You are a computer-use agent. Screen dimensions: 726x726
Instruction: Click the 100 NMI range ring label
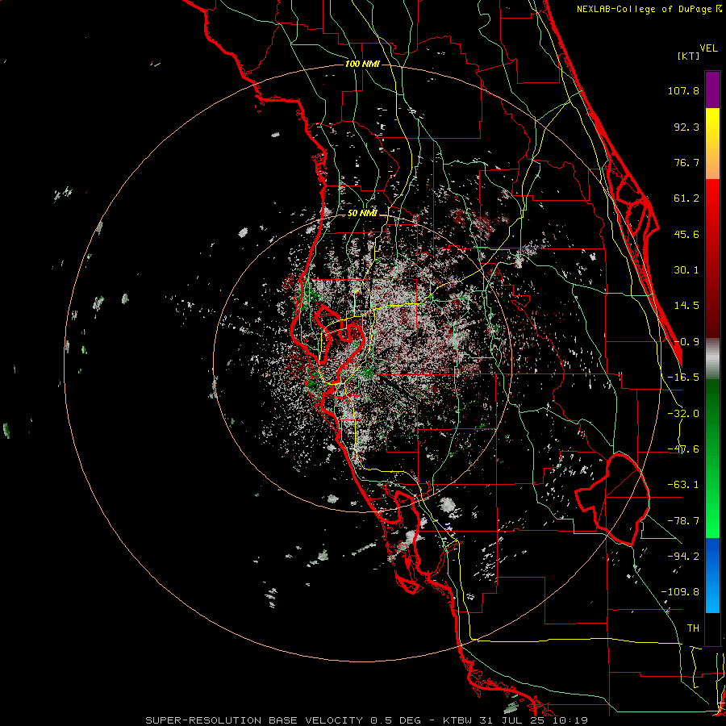[362, 64]
